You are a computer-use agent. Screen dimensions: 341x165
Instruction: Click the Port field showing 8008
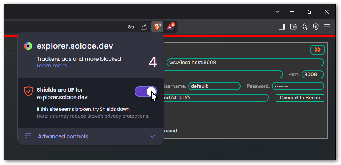click(313, 74)
